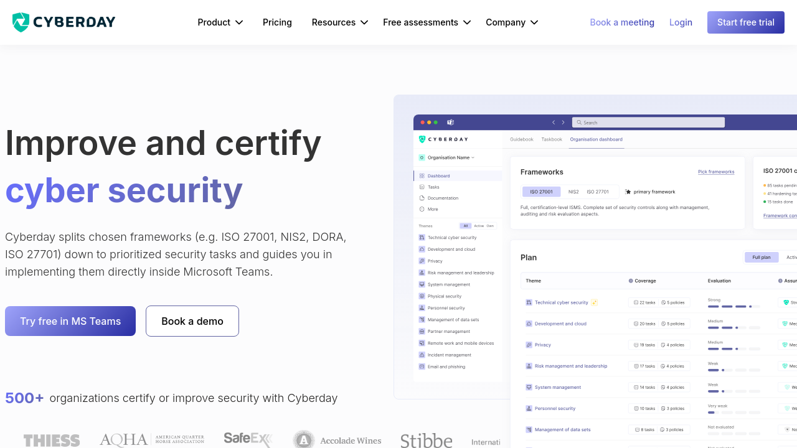This screenshot has height=448, width=797.
Task: Click the magnifier icon in search bar
Action: coord(578,123)
